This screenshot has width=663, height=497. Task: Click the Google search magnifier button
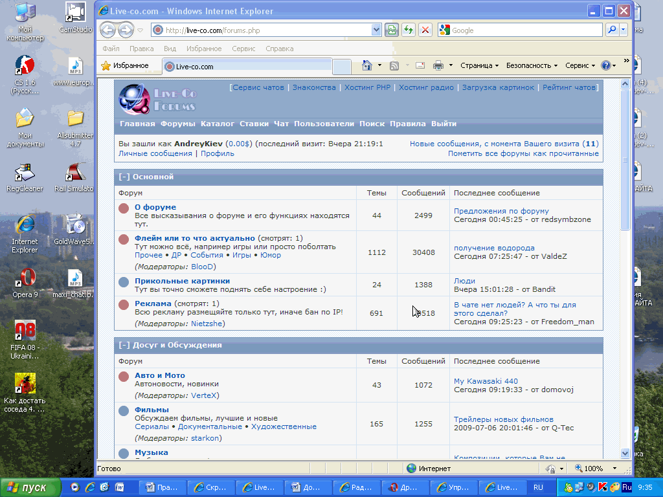pos(611,30)
